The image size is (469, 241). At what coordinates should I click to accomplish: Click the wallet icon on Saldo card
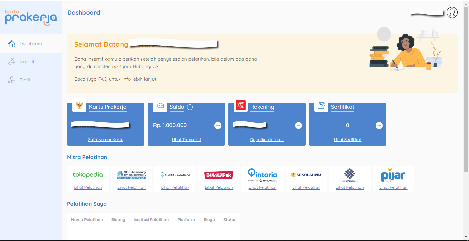click(160, 105)
